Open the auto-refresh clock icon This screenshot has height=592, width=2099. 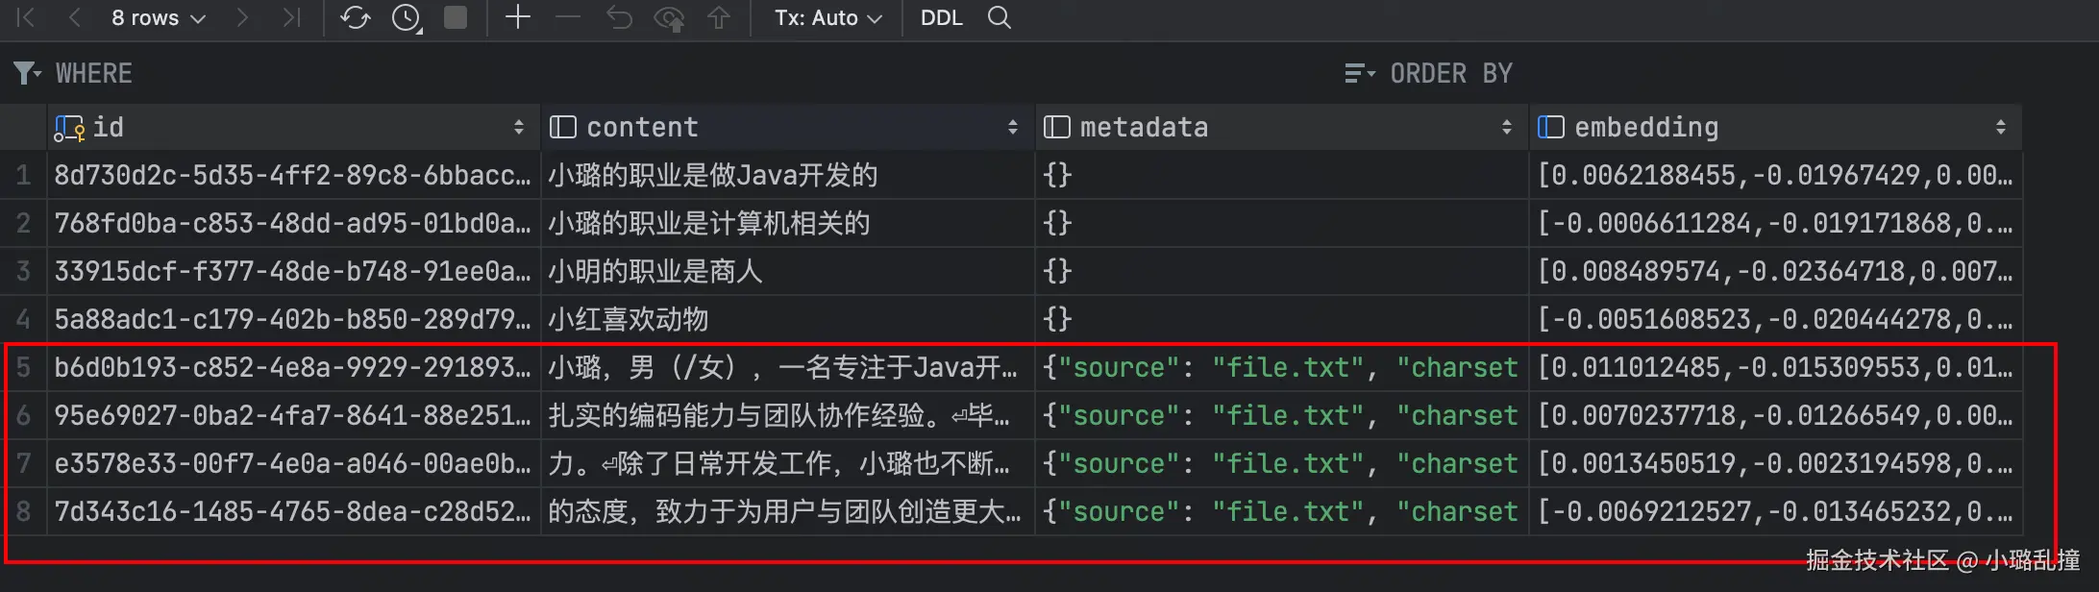click(407, 18)
